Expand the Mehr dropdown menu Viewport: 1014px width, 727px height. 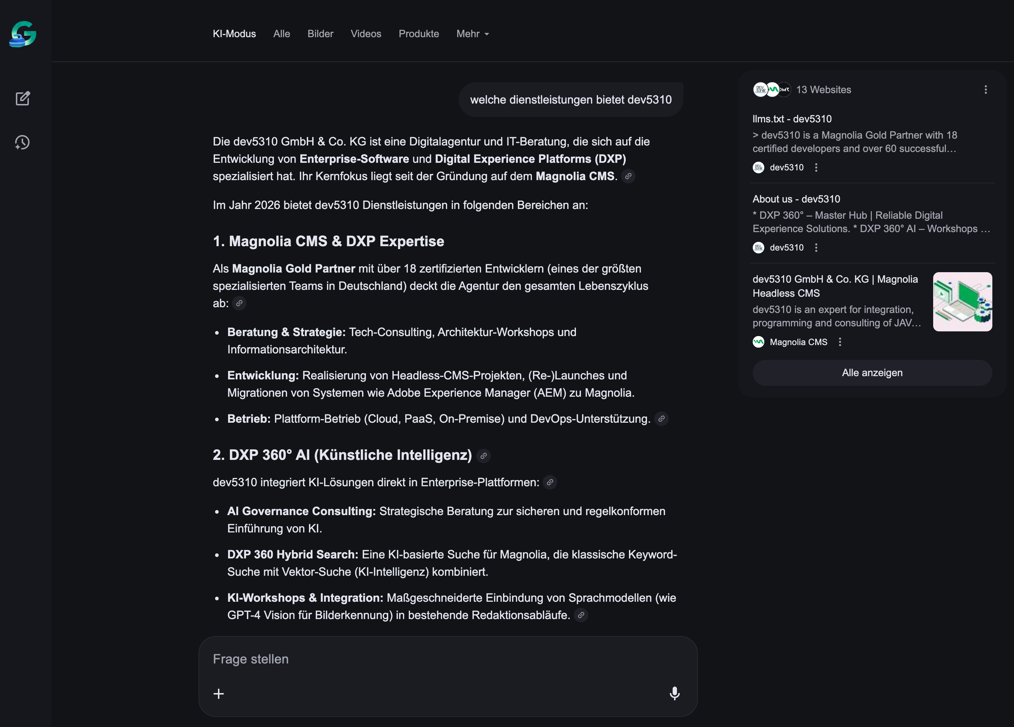pos(473,34)
